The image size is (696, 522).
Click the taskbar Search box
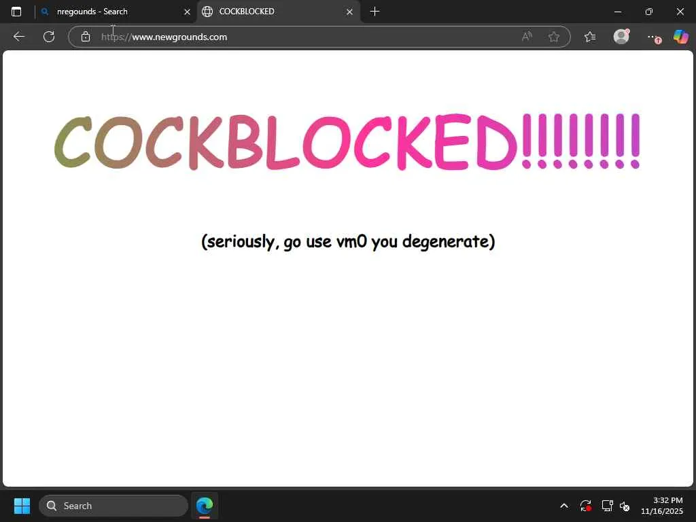coord(114,506)
